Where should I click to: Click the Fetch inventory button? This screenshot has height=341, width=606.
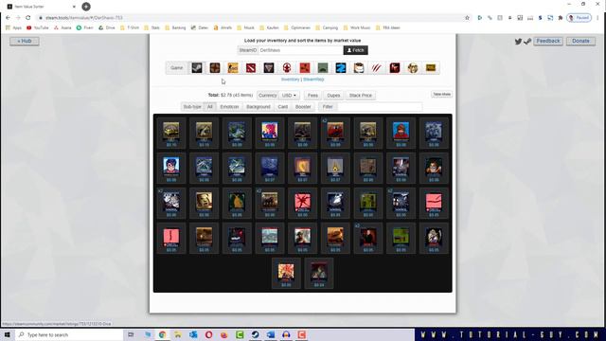click(356, 50)
